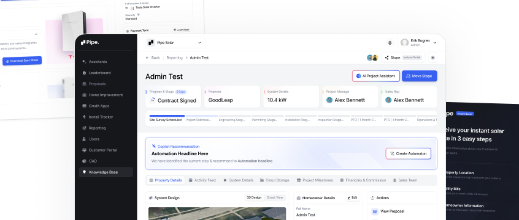Click the Actions panel header icon
The width and height of the screenshot is (519, 220).
[373, 198]
